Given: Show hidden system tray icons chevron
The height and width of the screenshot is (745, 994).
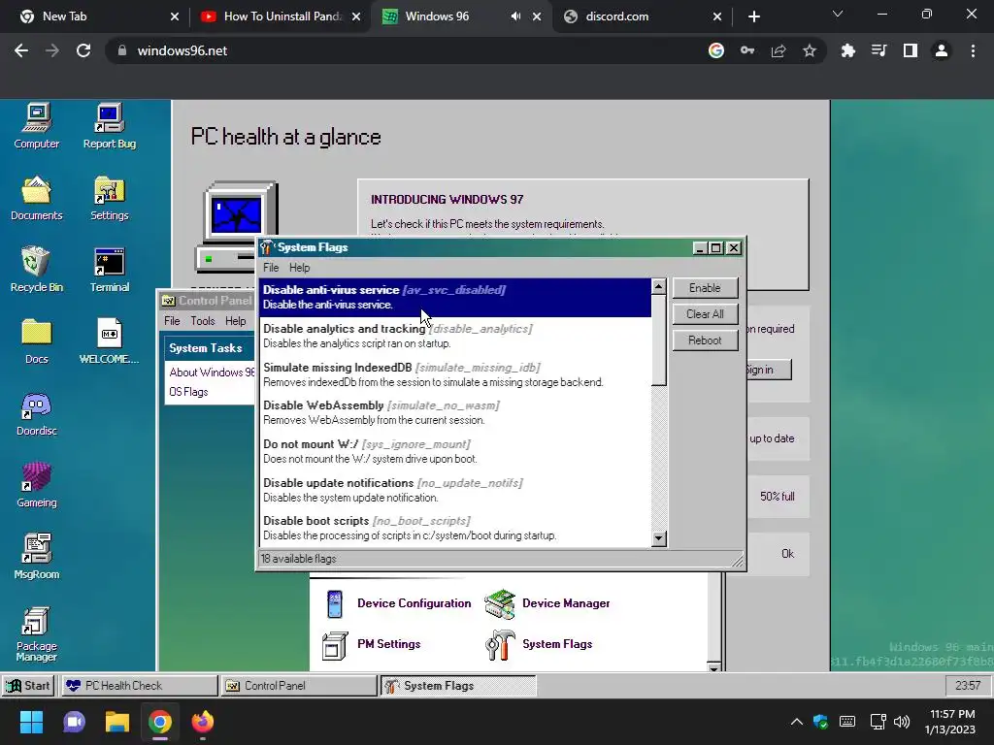Looking at the screenshot, I should (x=797, y=722).
